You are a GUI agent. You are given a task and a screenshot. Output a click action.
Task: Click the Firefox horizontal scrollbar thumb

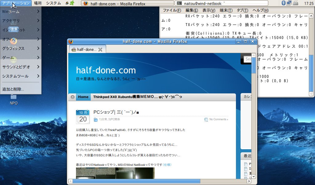136,181
